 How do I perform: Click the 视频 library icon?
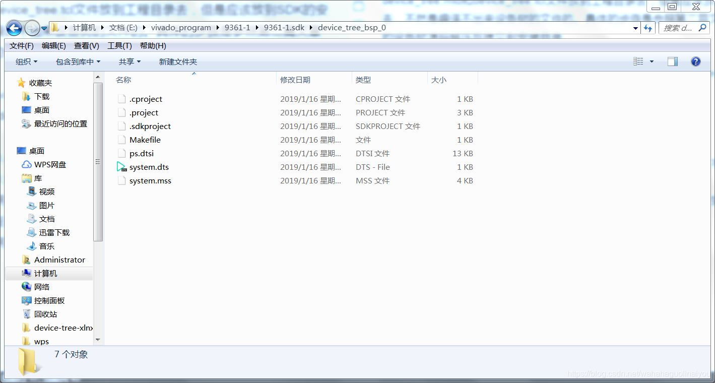coord(32,191)
